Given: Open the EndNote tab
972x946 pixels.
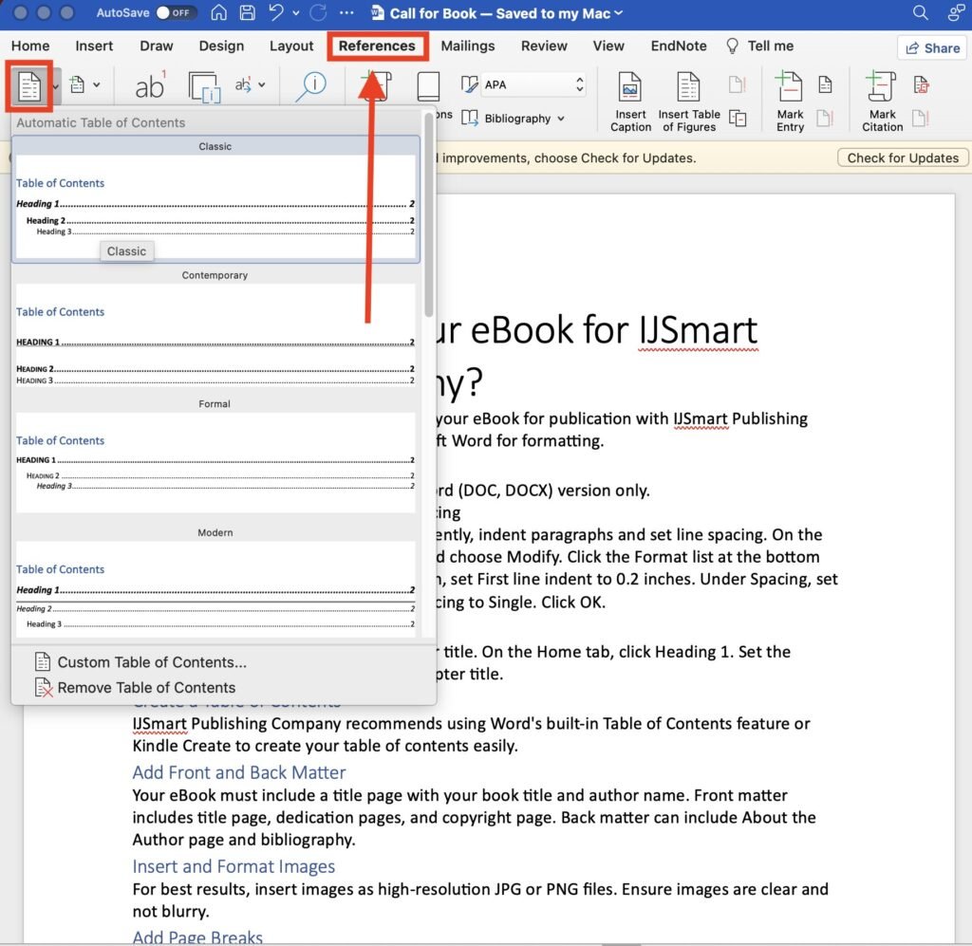Looking at the screenshot, I should pos(679,46).
